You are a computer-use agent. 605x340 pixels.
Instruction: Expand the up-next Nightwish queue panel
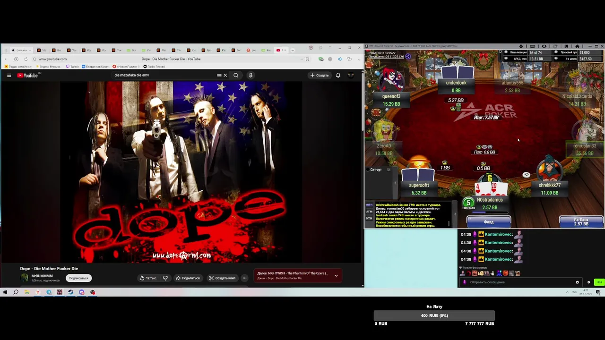(x=336, y=275)
